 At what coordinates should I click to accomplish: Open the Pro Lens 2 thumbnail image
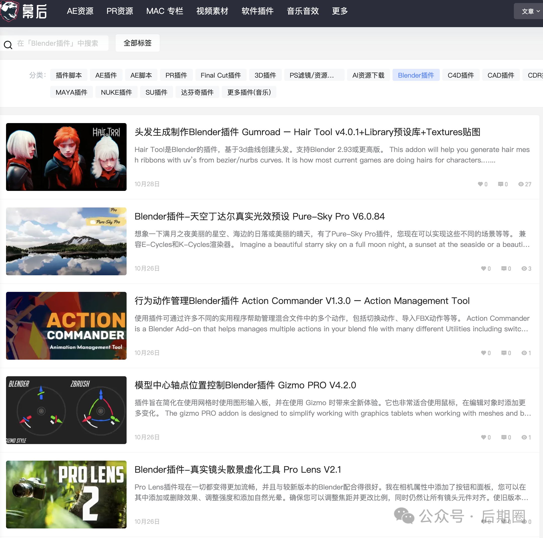click(66, 494)
